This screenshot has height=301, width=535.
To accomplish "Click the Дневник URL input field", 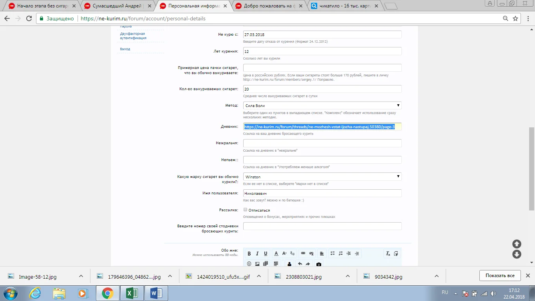I will 322,127.
